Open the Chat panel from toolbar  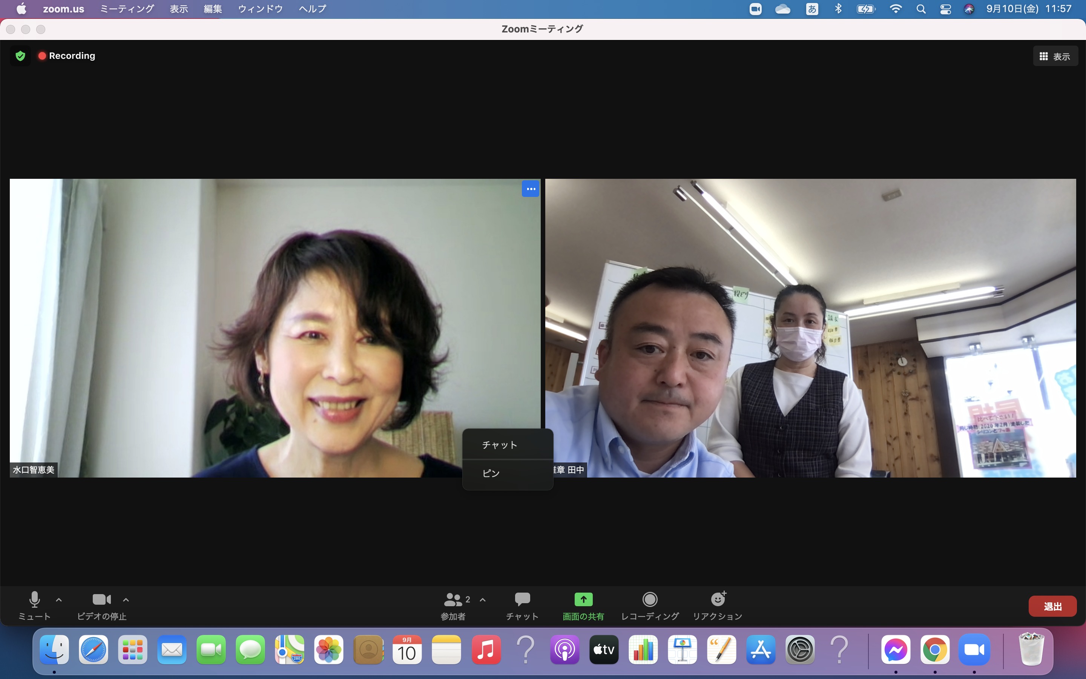[x=522, y=605]
